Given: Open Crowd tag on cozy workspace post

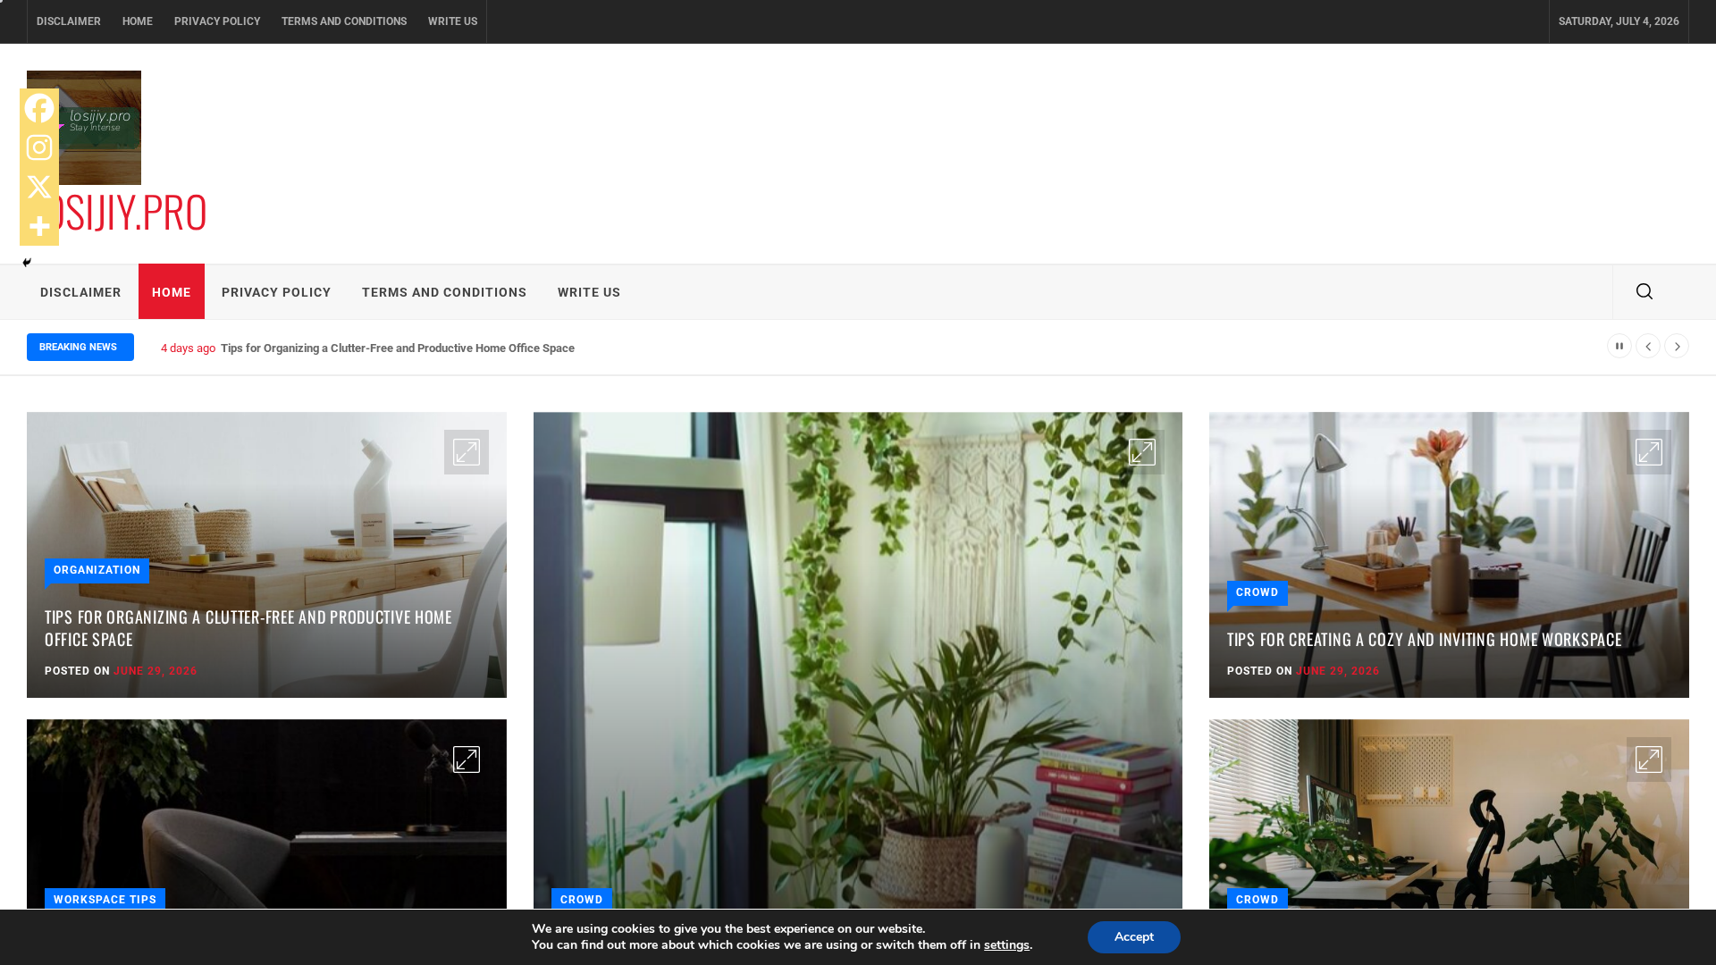Looking at the screenshot, I should (1258, 592).
